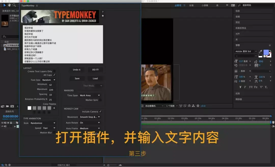Open the Adobe 黑体 Std font dropdown

point(246,51)
